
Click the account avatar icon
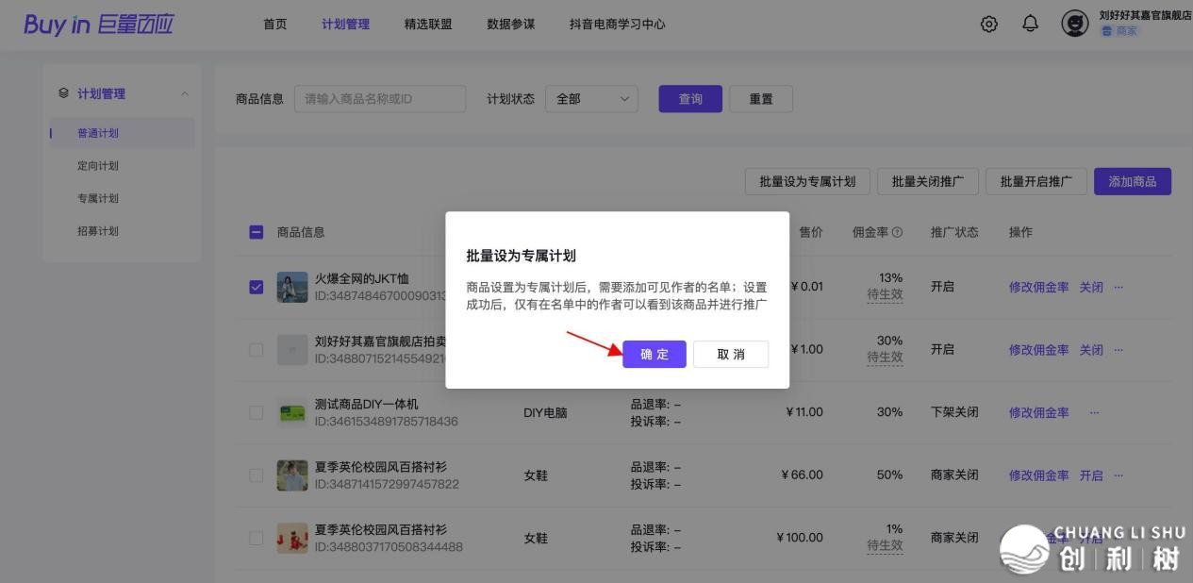tap(1075, 24)
